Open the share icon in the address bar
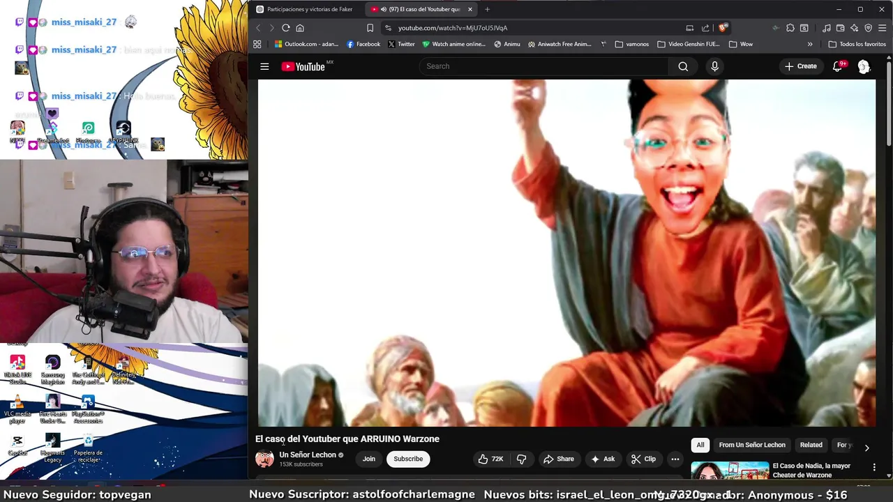893x502 pixels. click(705, 28)
